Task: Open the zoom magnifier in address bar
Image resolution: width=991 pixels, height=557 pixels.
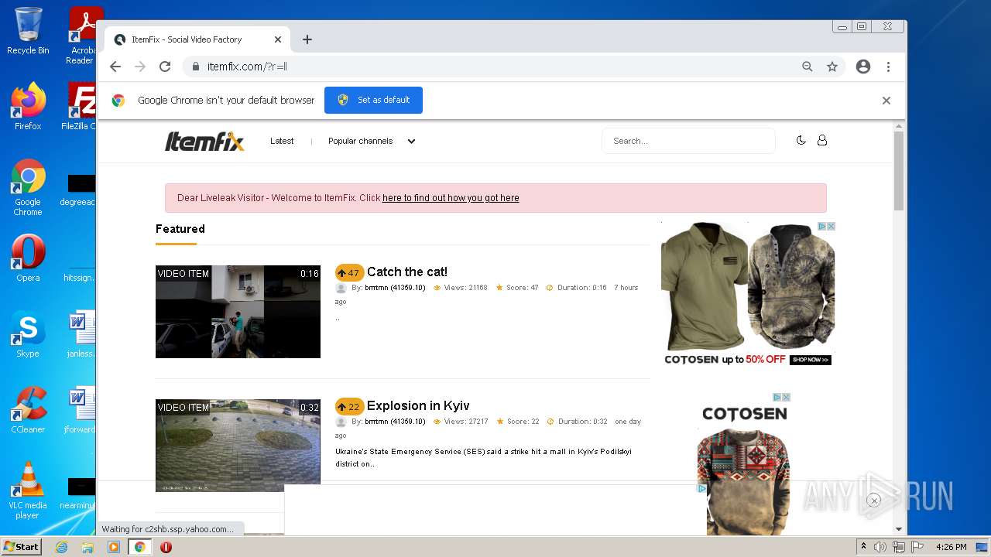Action: pos(808,67)
